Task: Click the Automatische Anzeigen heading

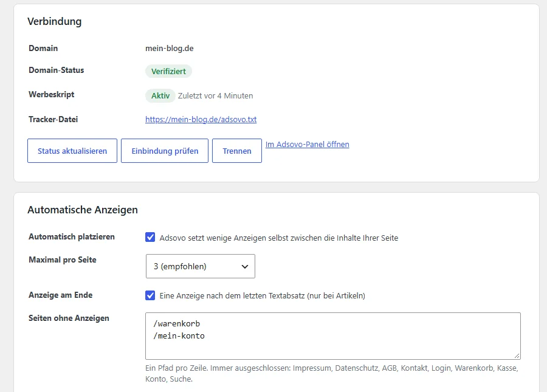Action: pyautogui.click(x=83, y=210)
